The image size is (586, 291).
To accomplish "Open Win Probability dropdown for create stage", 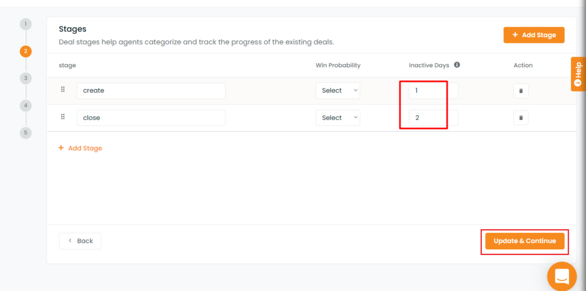I will pyautogui.click(x=338, y=91).
